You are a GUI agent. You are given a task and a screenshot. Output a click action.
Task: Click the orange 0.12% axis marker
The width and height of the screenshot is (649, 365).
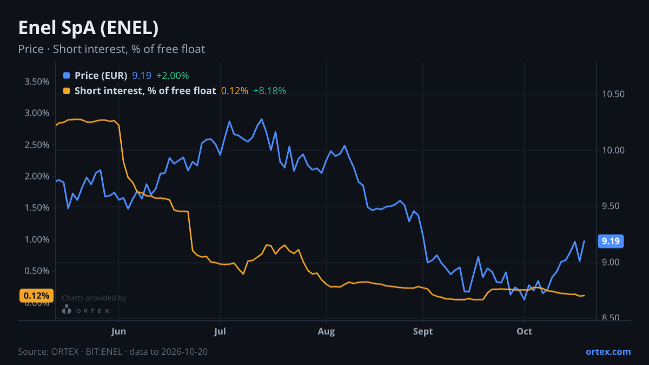click(37, 296)
